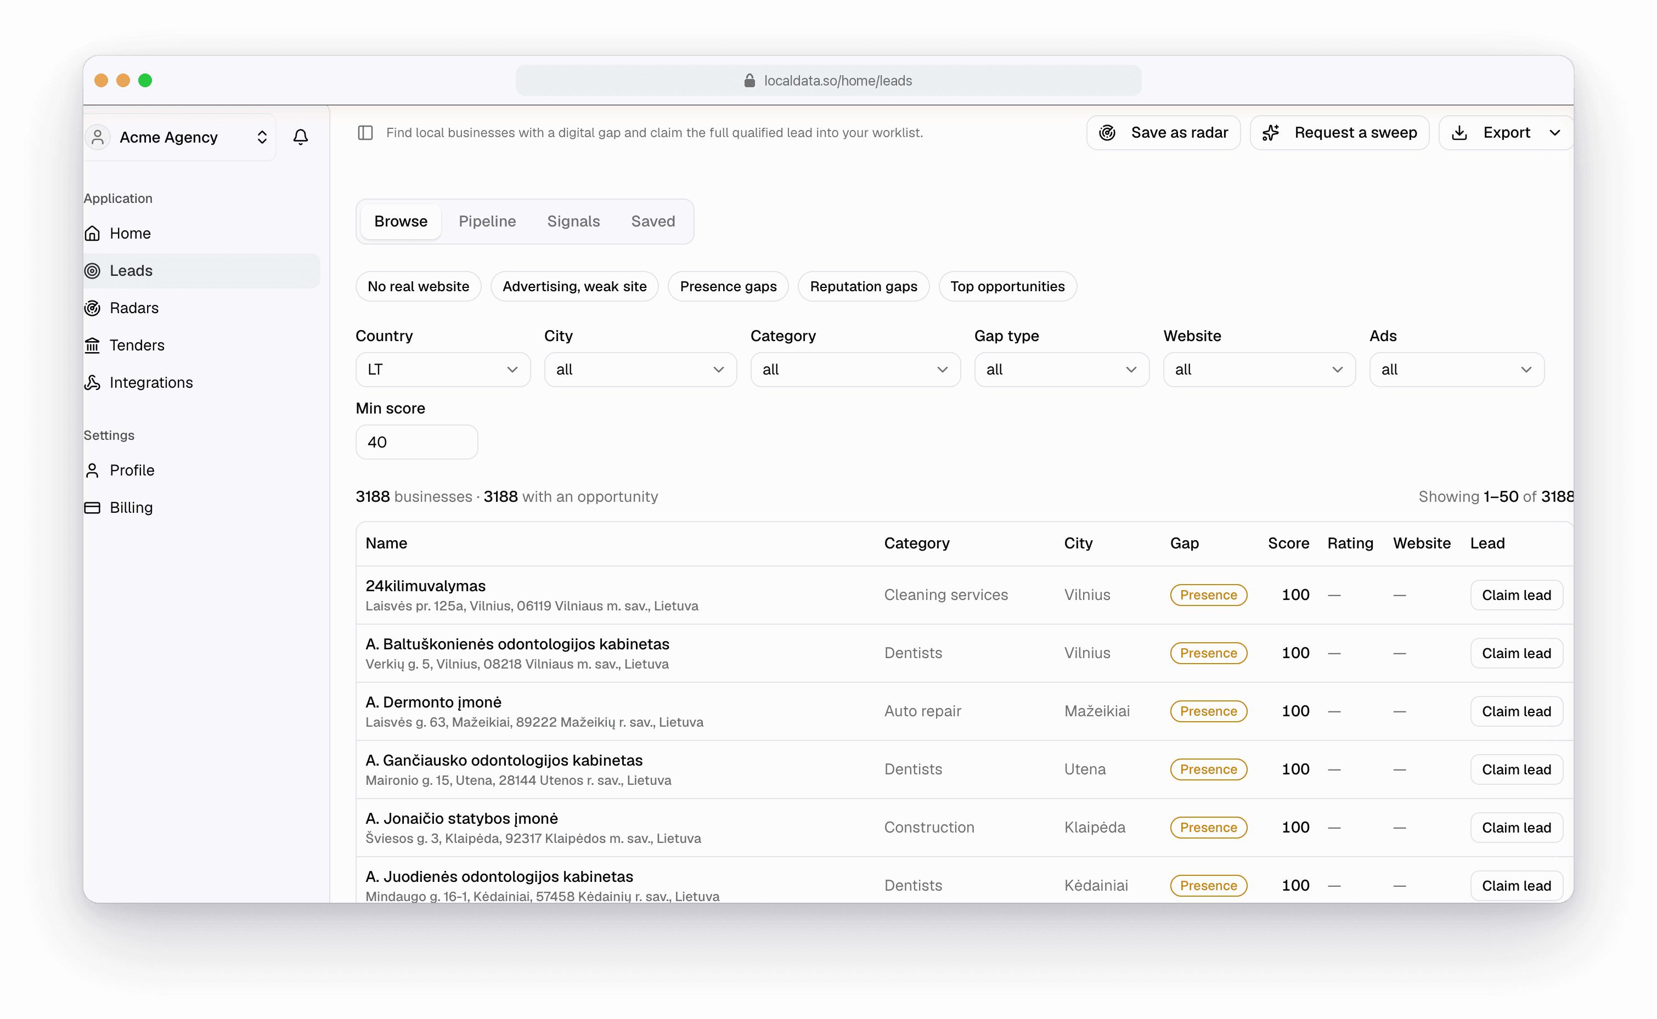Click the localdata.so address bar
The image size is (1657, 1019).
[828, 81]
